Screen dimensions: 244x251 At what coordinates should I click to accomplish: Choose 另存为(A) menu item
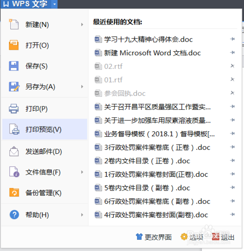click(45, 86)
